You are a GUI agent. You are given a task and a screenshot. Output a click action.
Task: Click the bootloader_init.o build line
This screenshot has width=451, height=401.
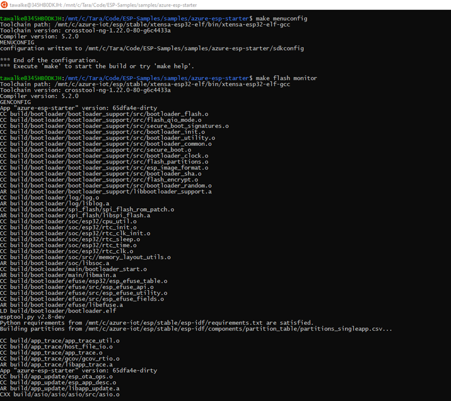(102, 132)
